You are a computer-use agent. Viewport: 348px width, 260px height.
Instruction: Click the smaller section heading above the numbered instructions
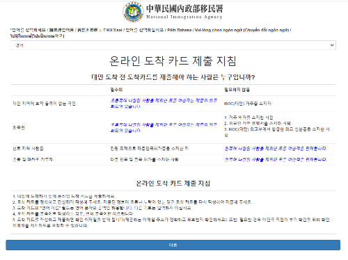pyautogui.click(x=173, y=184)
